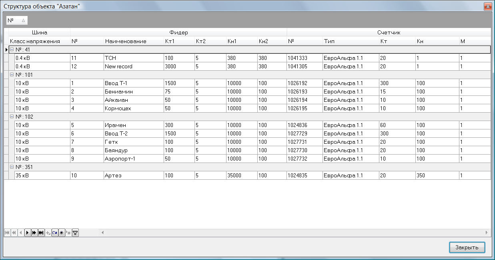Click the blue curved arrow navigator icon

click(x=55, y=232)
